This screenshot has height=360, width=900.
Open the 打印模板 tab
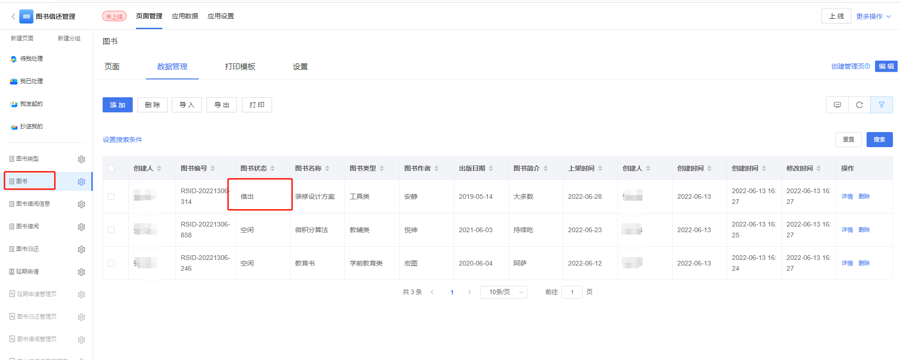coord(240,67)
